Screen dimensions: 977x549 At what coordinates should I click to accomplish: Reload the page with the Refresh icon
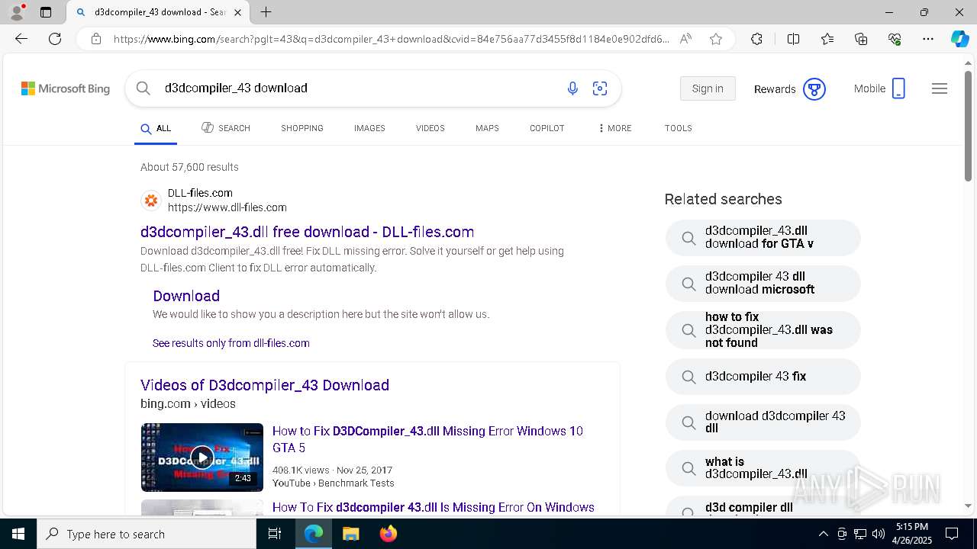click(55, 39)
